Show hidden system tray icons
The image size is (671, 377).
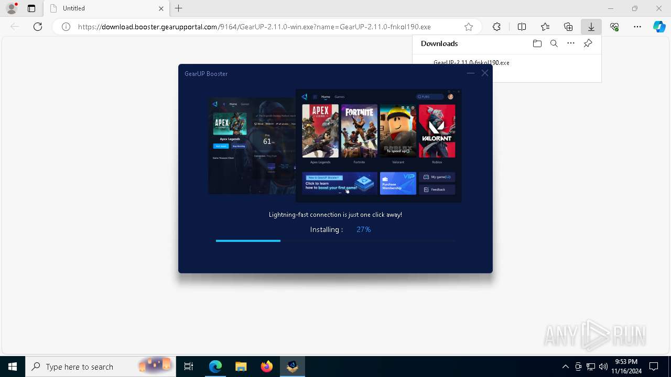[565, 367]
